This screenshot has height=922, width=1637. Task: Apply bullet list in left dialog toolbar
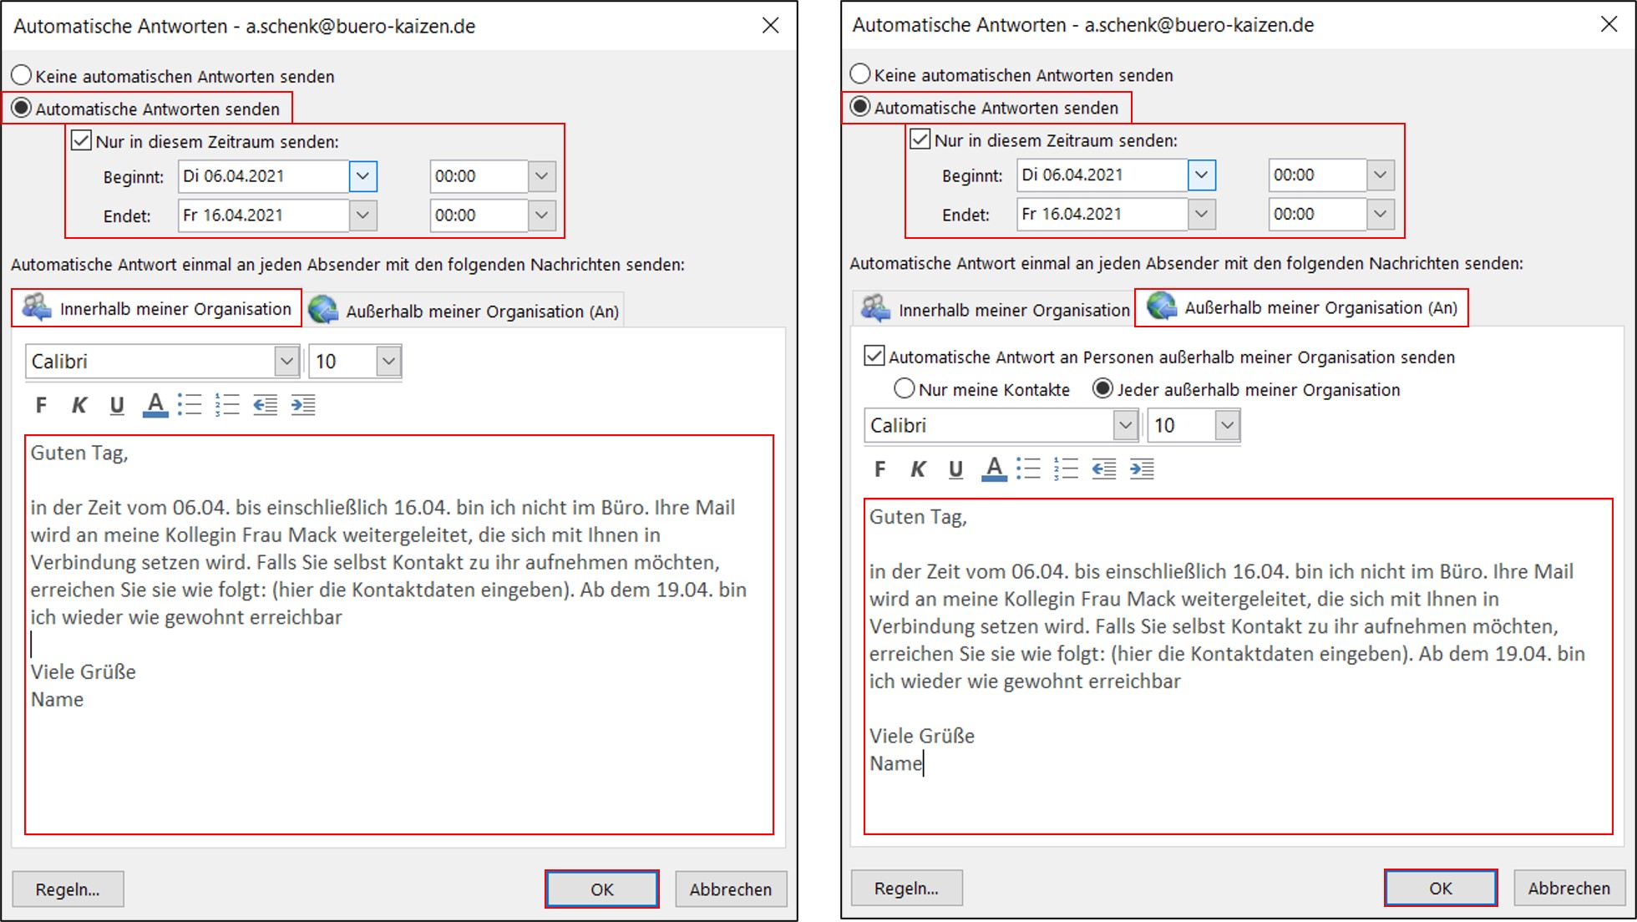[x=190, y=405]
